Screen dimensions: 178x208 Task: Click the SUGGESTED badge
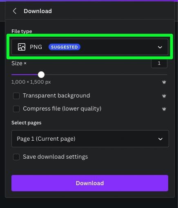coord(65,47)
